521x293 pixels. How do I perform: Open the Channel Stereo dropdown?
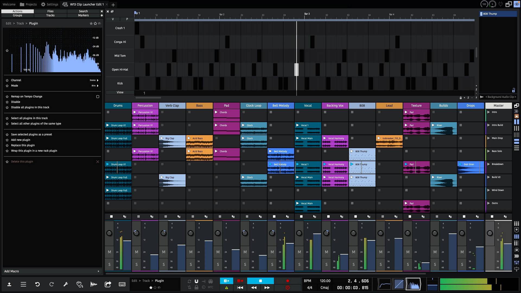94,80
